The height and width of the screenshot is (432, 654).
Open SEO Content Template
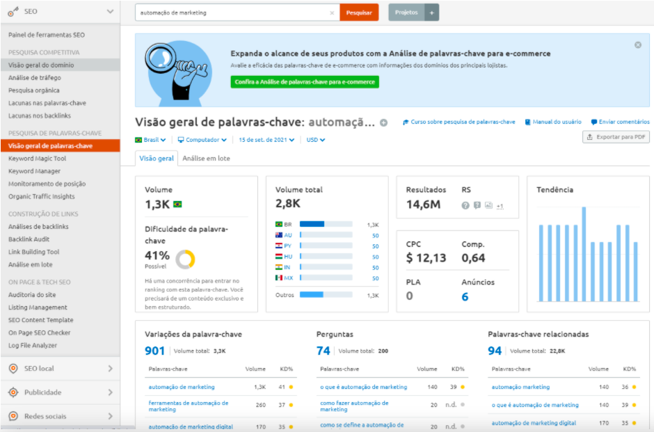point(41,320)
